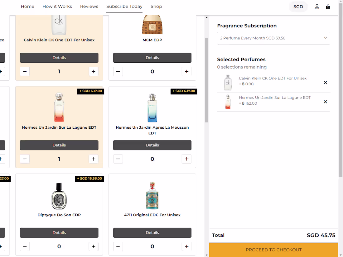343x257 pixels.
Task: Switch to the Shop tab
Action: click(x=156, y=6)
